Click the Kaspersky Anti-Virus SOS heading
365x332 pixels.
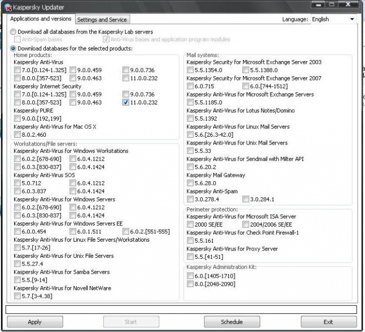tap(44, 175)
